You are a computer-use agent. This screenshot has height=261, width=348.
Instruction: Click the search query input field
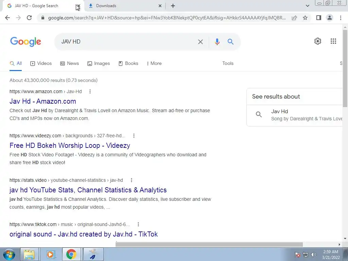(x=126, y=42)
